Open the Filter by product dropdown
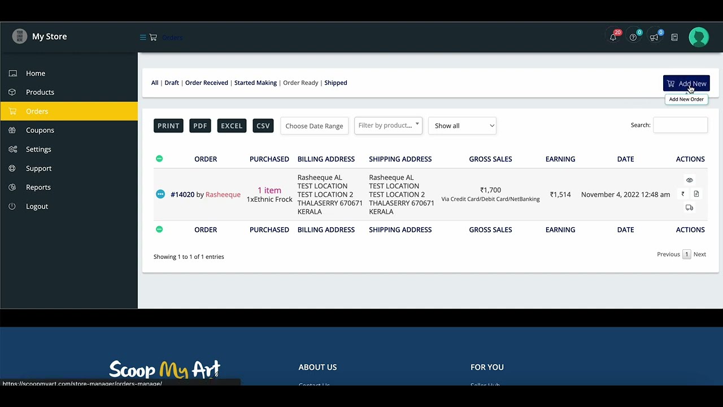This screenshot has width=723, height=407. 388,125
